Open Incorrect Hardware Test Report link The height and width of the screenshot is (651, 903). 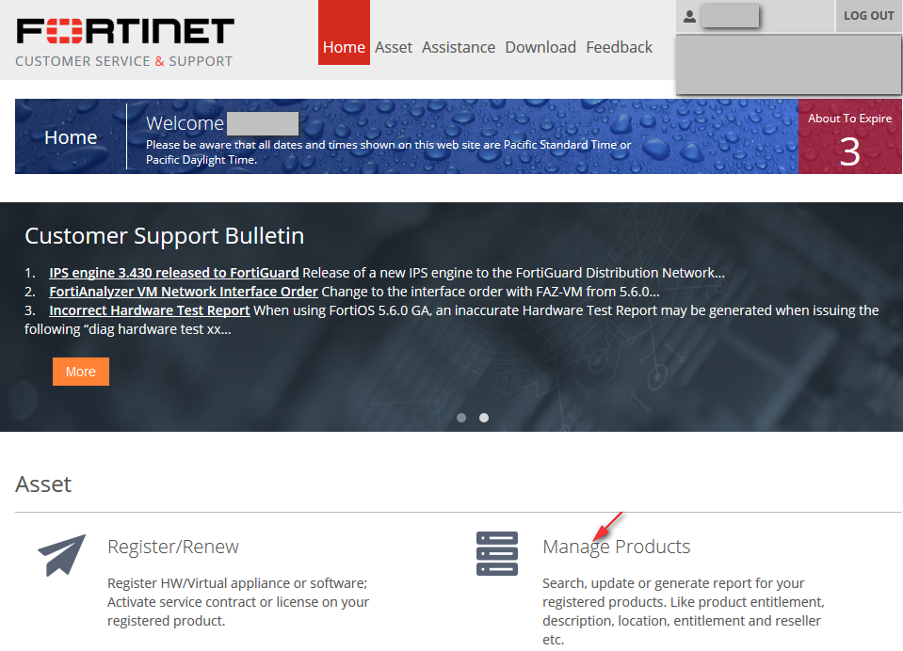pos(150,310)
